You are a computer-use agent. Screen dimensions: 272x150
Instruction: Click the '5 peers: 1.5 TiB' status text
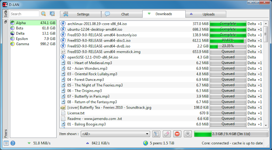tap(162, 143)
